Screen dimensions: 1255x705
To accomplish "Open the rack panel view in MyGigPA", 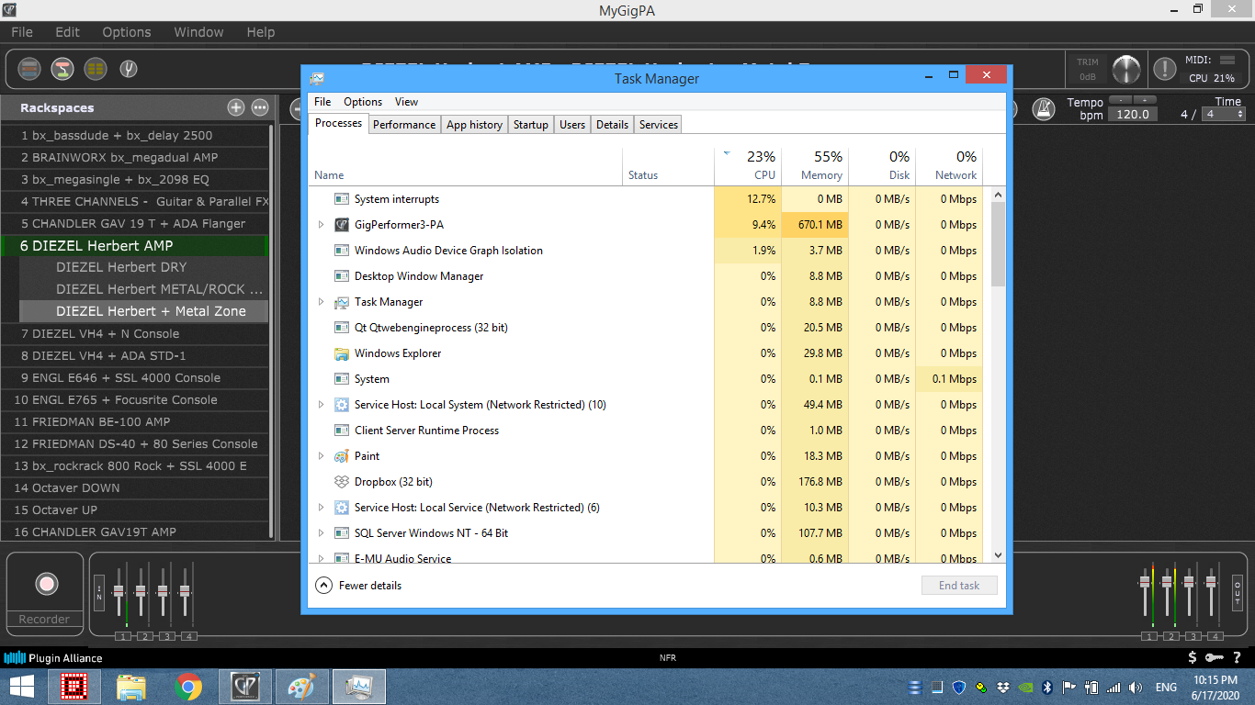I will click(x=29, y=69).
